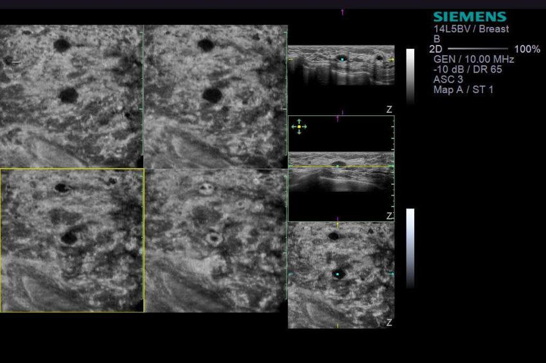
Task: Click the yellow arrow at the right edge of the top B-mode view
Action: click(x=391, y=60)
